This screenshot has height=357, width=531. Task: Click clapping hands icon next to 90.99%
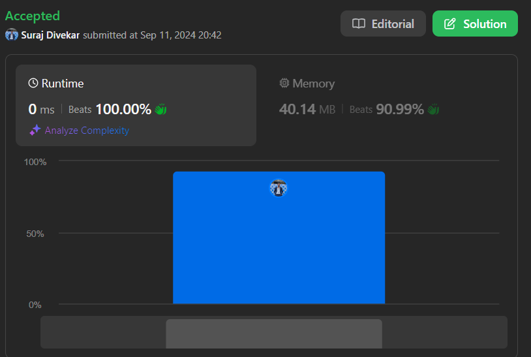coord(433,109)
